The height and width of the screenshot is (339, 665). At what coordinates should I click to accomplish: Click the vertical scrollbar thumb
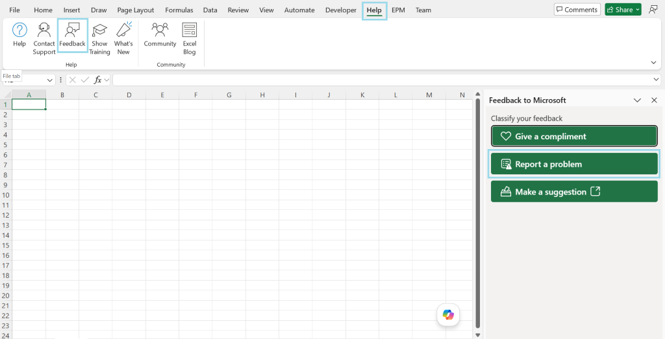477,213
